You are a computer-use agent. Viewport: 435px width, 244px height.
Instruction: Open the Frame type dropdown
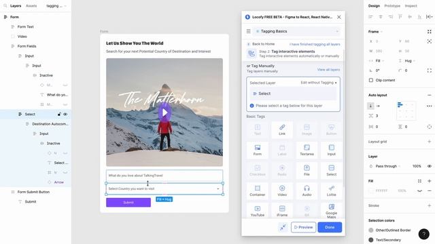coord(375,32)
